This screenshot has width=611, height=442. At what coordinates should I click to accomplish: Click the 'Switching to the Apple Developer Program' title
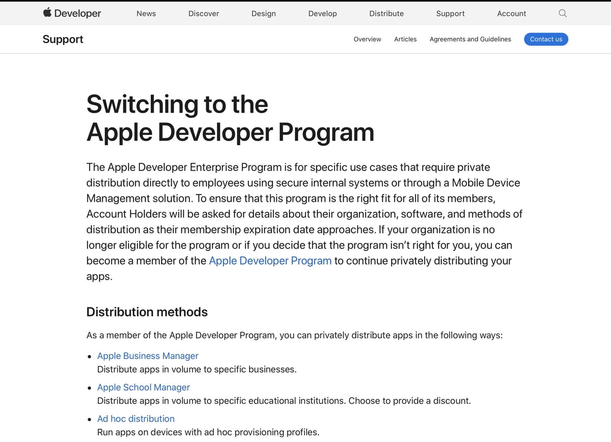(230, 118)
